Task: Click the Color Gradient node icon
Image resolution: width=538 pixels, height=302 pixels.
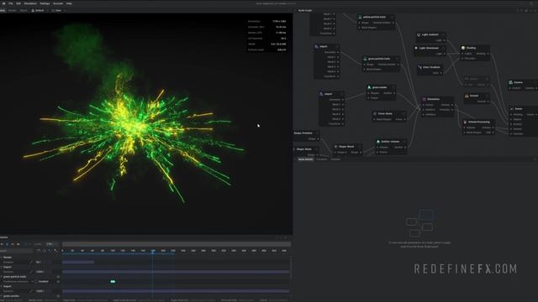Action: coord(419,67)
